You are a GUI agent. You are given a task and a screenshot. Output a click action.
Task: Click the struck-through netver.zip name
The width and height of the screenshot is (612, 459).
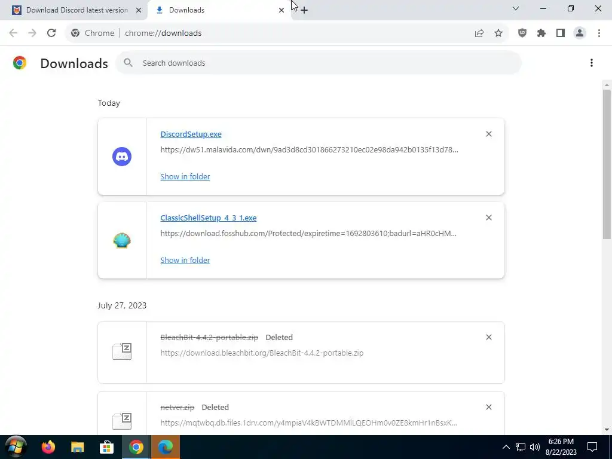[x=177, y=407]
